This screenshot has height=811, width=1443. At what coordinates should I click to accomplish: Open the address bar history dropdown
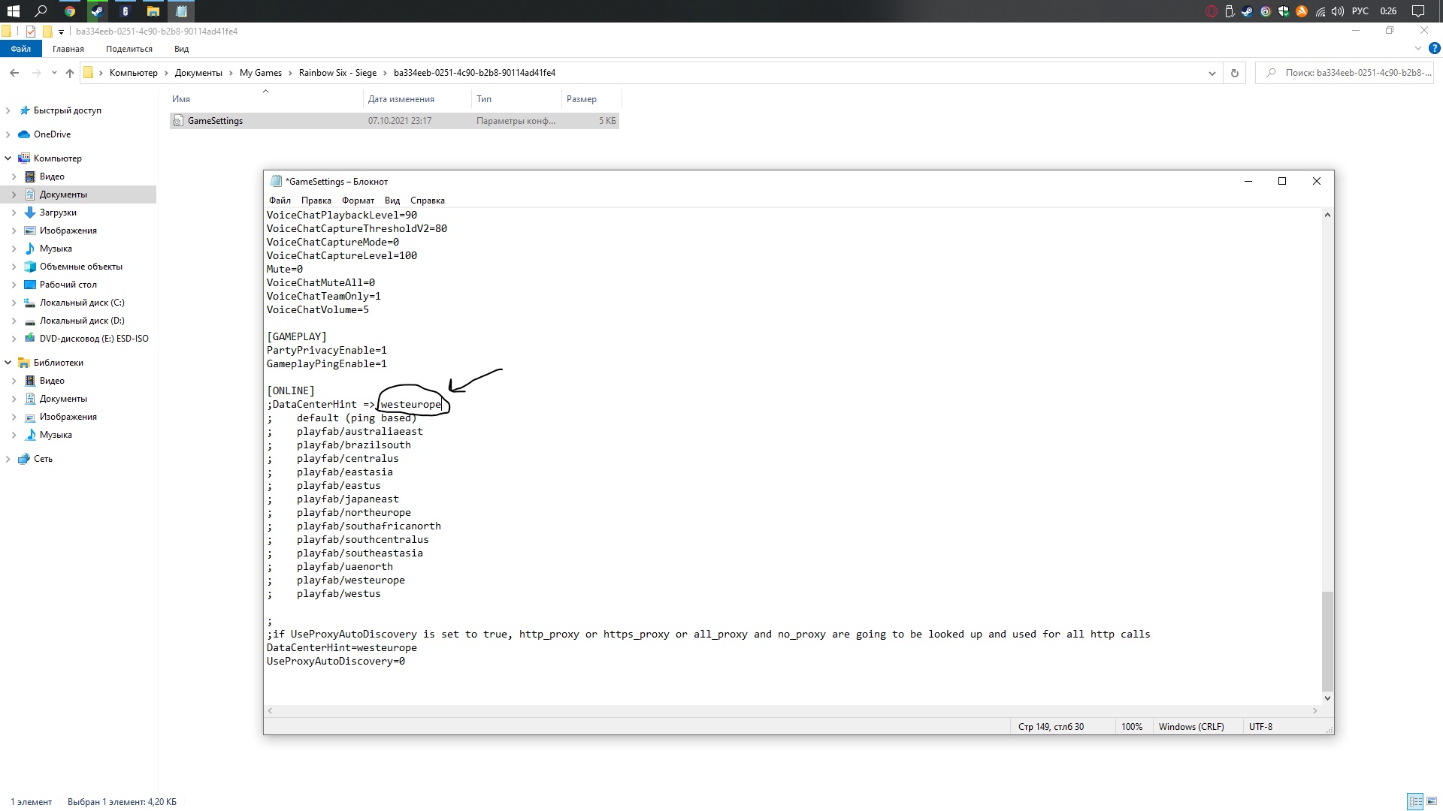pos(1212,73)
